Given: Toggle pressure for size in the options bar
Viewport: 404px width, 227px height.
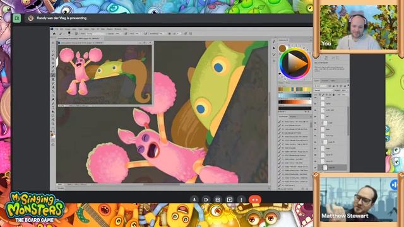Looking at the screenshot, I should tap(186, 33).
